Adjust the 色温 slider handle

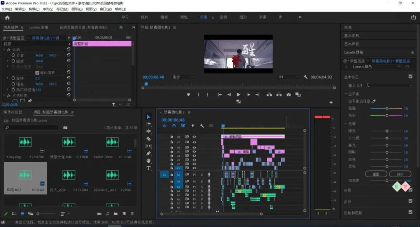[x=387, y=108]
